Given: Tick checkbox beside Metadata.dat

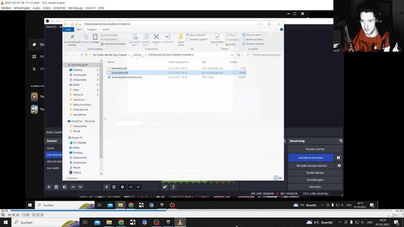Looking at the screenshot, I should tap(109, 68).
